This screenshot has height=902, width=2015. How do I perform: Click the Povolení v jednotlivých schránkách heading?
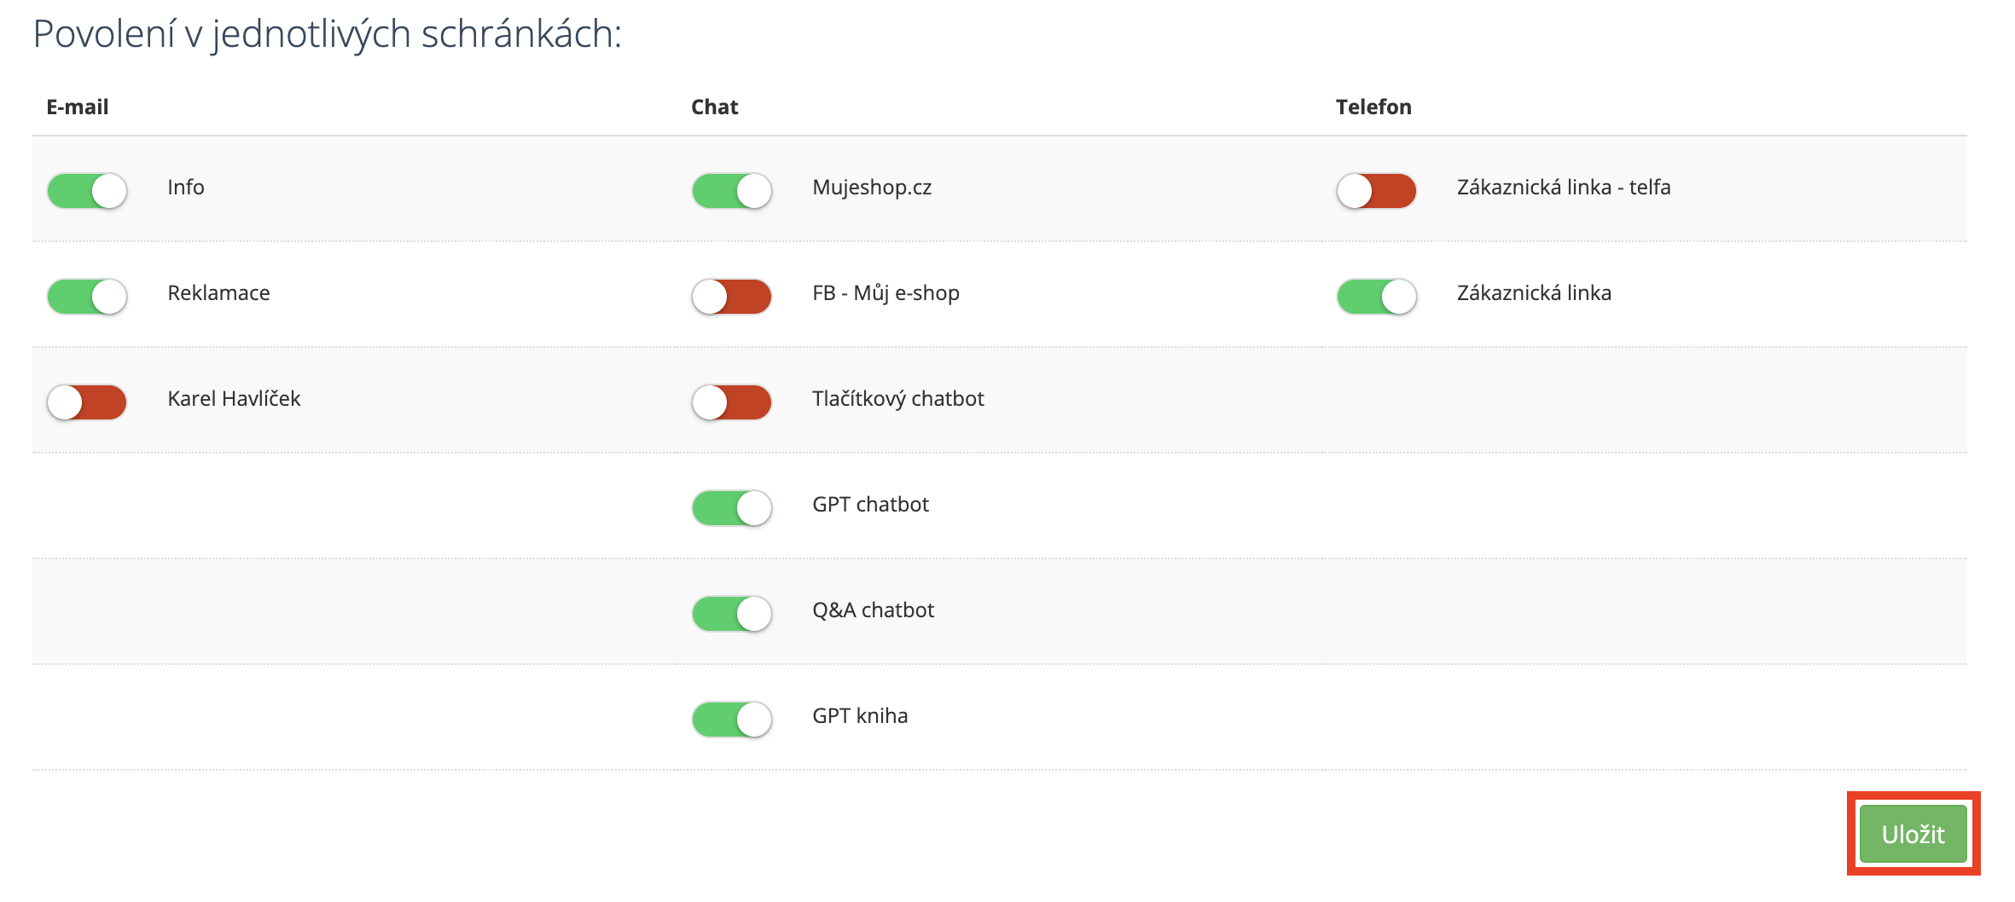click(328, 35)
